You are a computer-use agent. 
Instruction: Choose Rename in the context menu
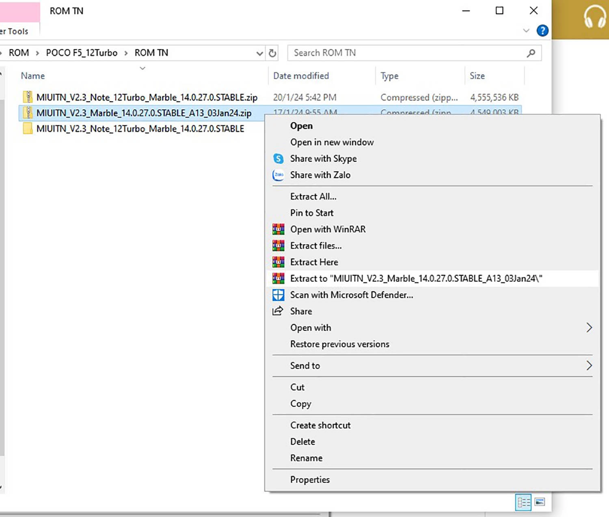(x=306, y=458)
